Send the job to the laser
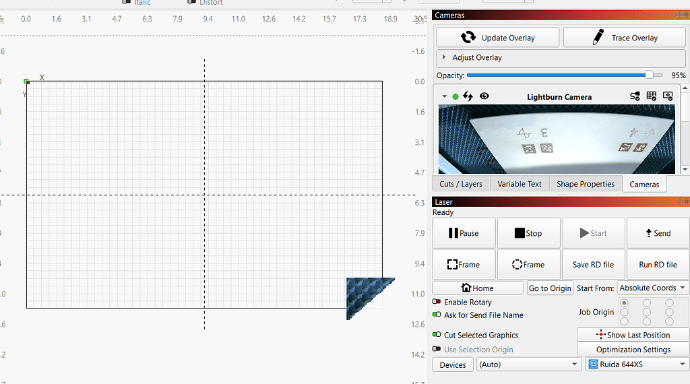 (658, 233)
